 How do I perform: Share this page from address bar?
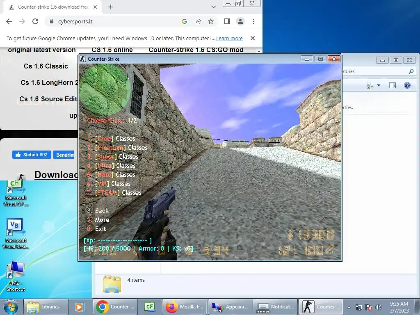pyautogui.click(x=198, y=21)
